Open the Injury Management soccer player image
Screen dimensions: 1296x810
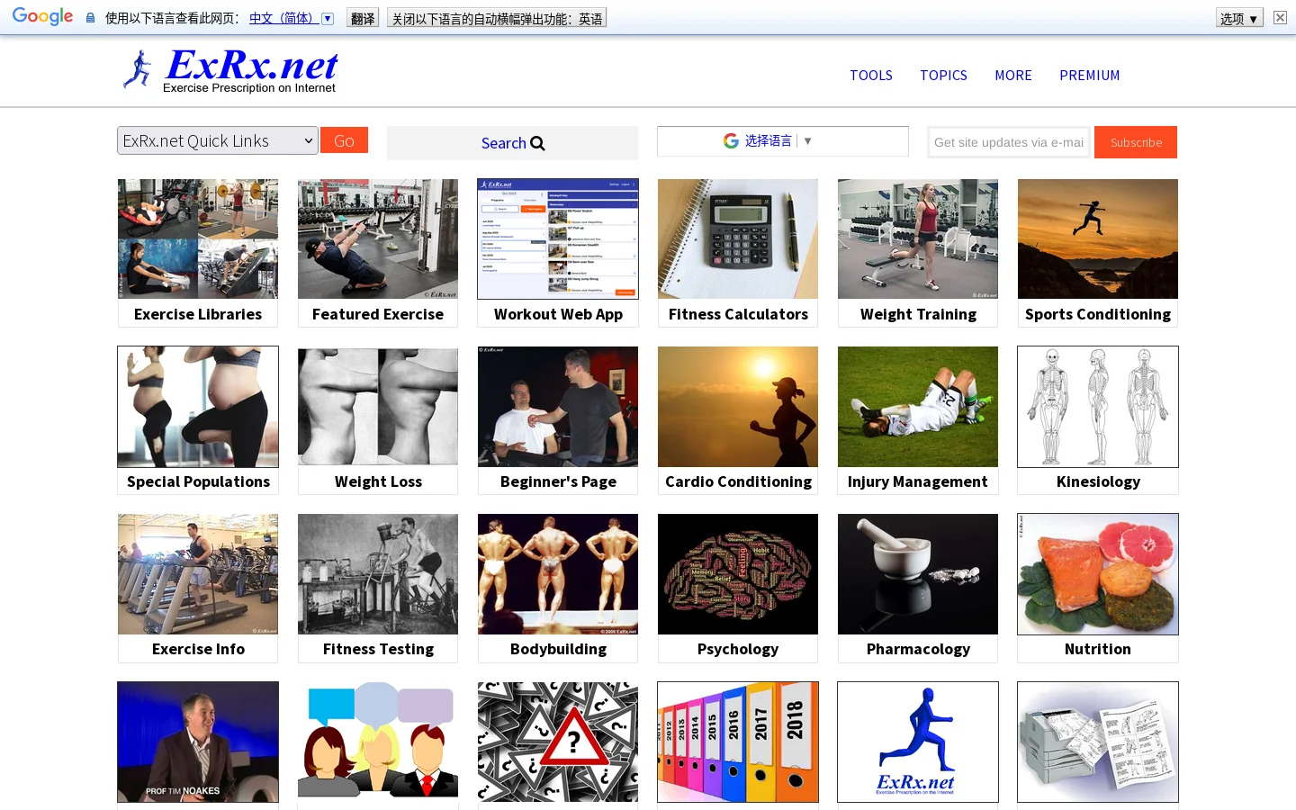click(918, 407)
